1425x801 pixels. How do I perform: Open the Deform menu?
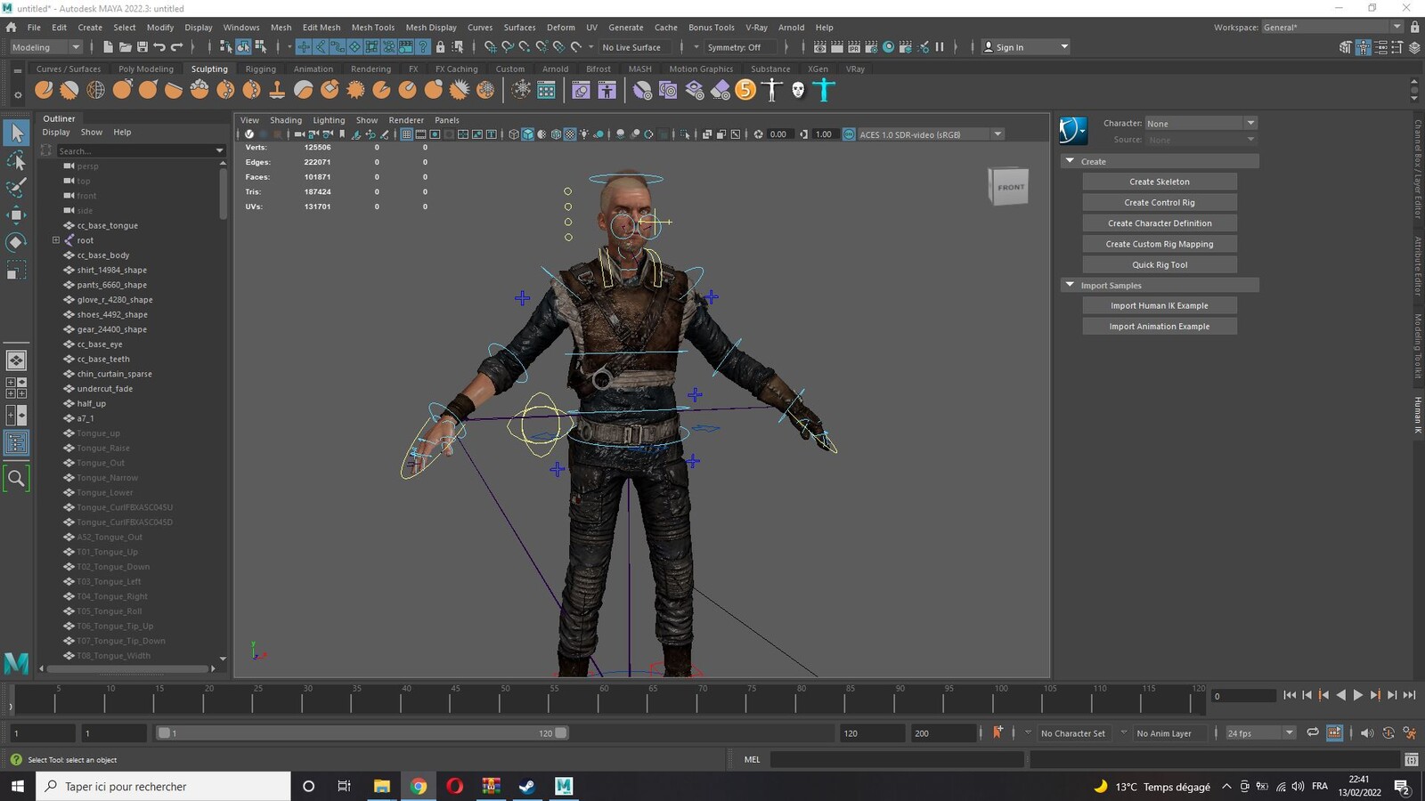coord(560,28)
